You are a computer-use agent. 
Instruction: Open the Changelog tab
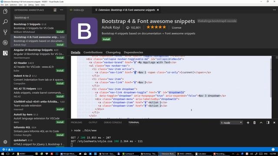click(113, 52)
